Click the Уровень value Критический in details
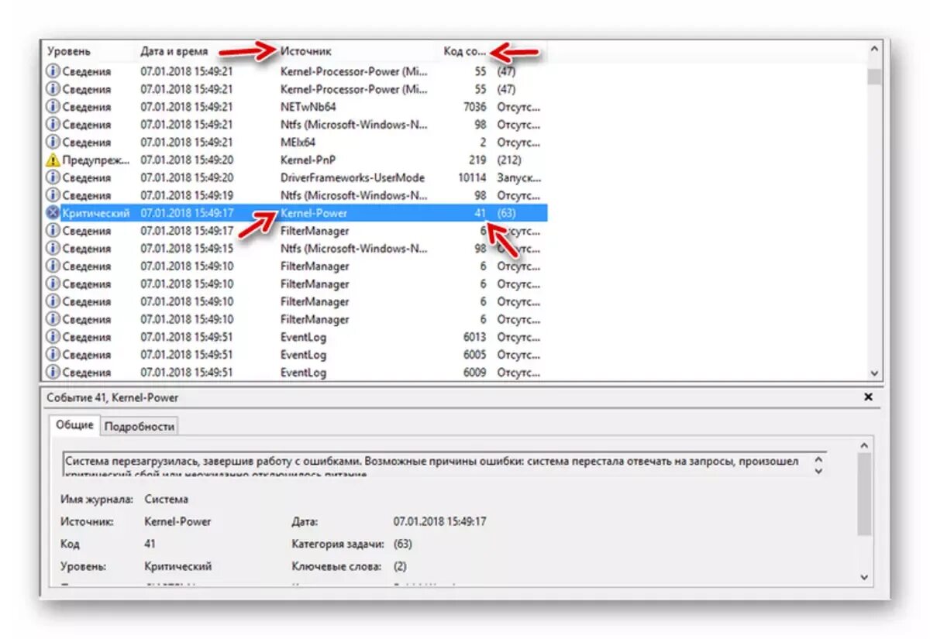Screen dimensions: 930x639 (177, 567)
